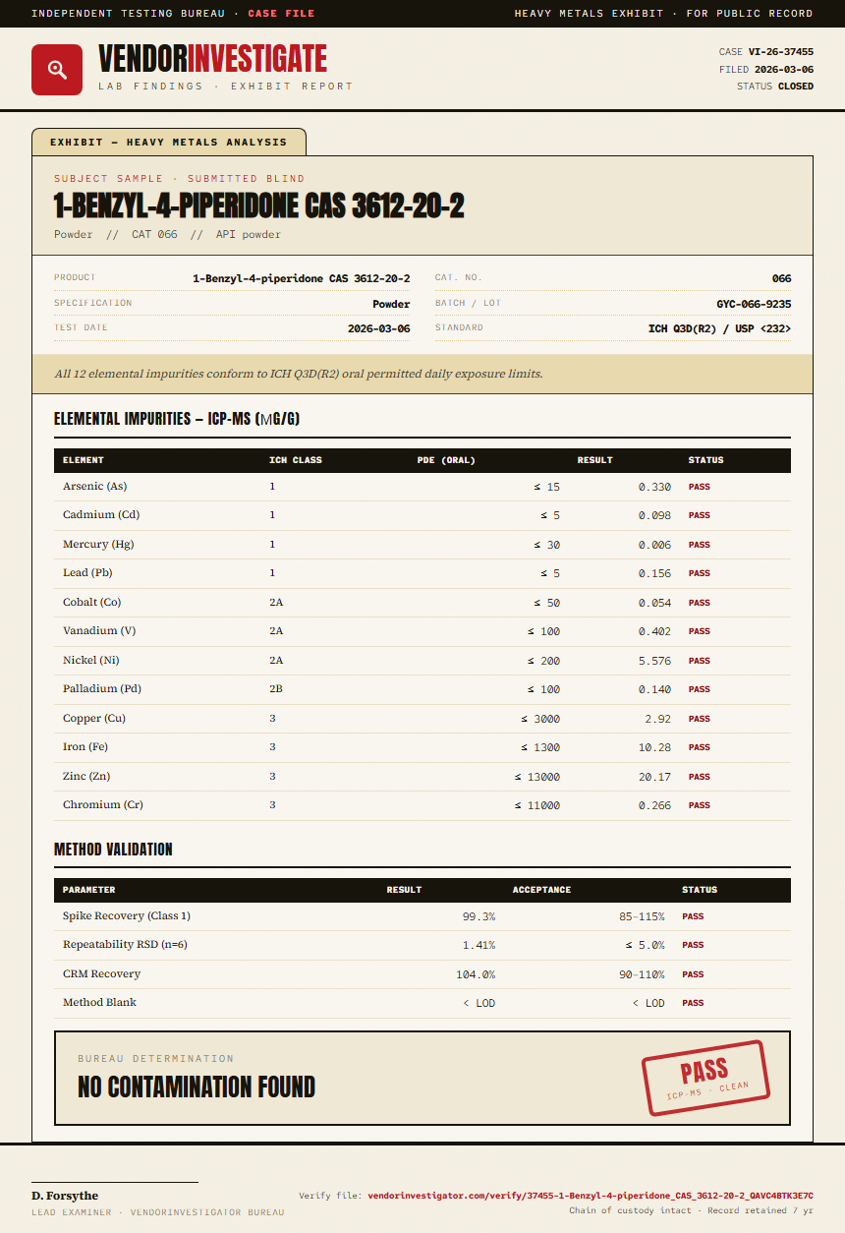
Task: Click case number VI-26-37455
Action: click(x=781, y=52)
